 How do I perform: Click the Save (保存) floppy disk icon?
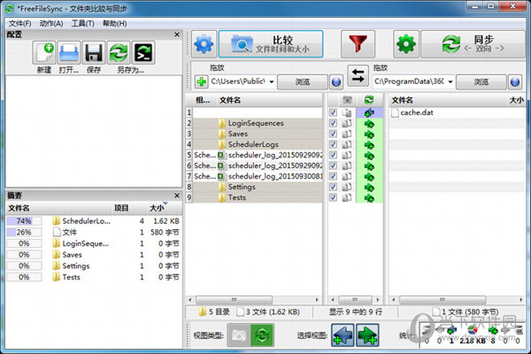pyautogui.click(x=94, y=52)
